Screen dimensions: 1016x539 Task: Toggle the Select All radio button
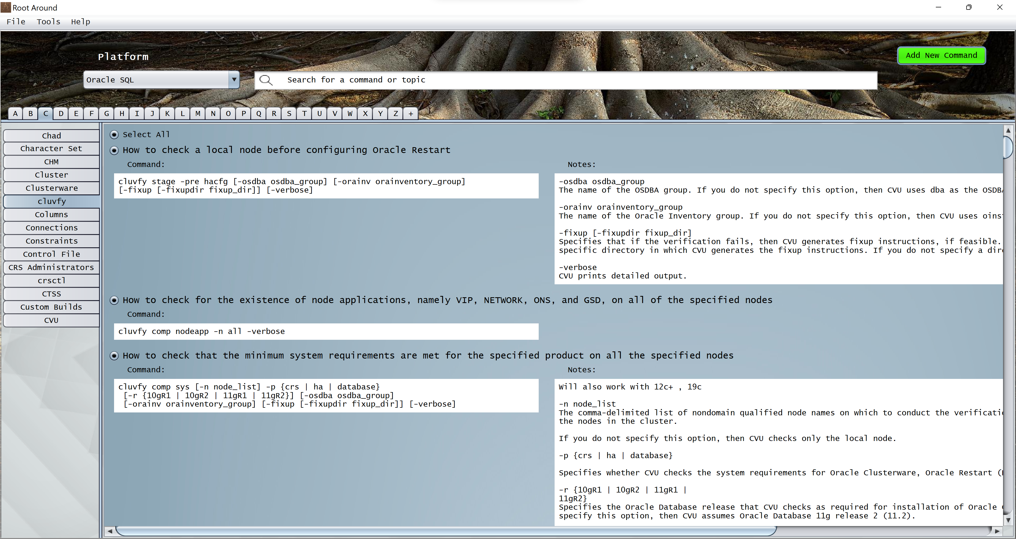114,135
